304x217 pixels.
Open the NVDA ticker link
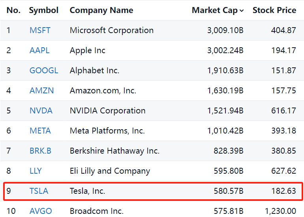41,111
